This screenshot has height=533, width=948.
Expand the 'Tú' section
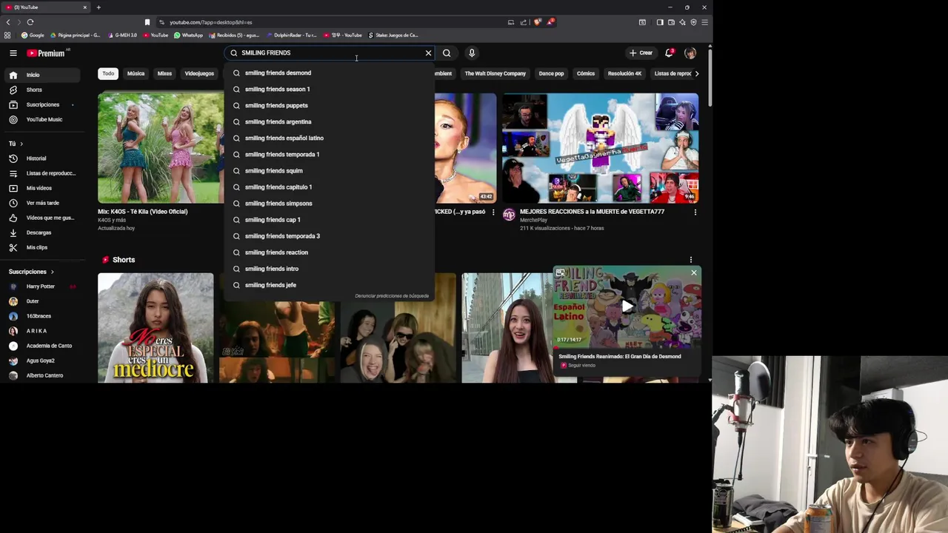click(16, 144)
